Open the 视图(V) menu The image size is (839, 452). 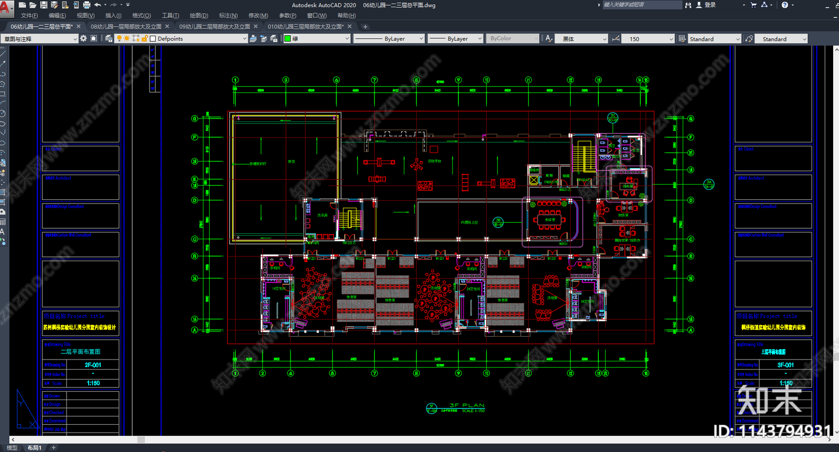[x=85, y=16]
